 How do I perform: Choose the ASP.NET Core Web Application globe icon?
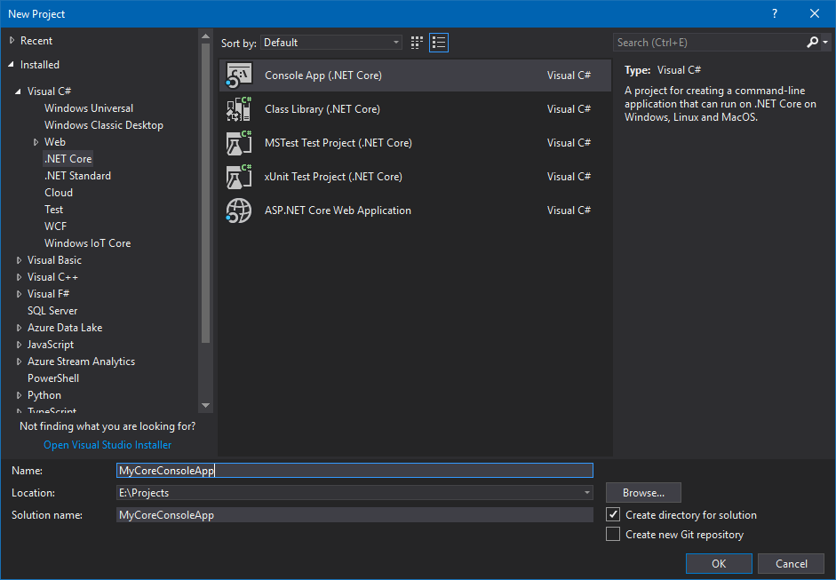click(239, 210)
